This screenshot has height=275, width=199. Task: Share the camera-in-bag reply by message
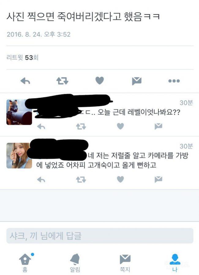click(158, 179)
